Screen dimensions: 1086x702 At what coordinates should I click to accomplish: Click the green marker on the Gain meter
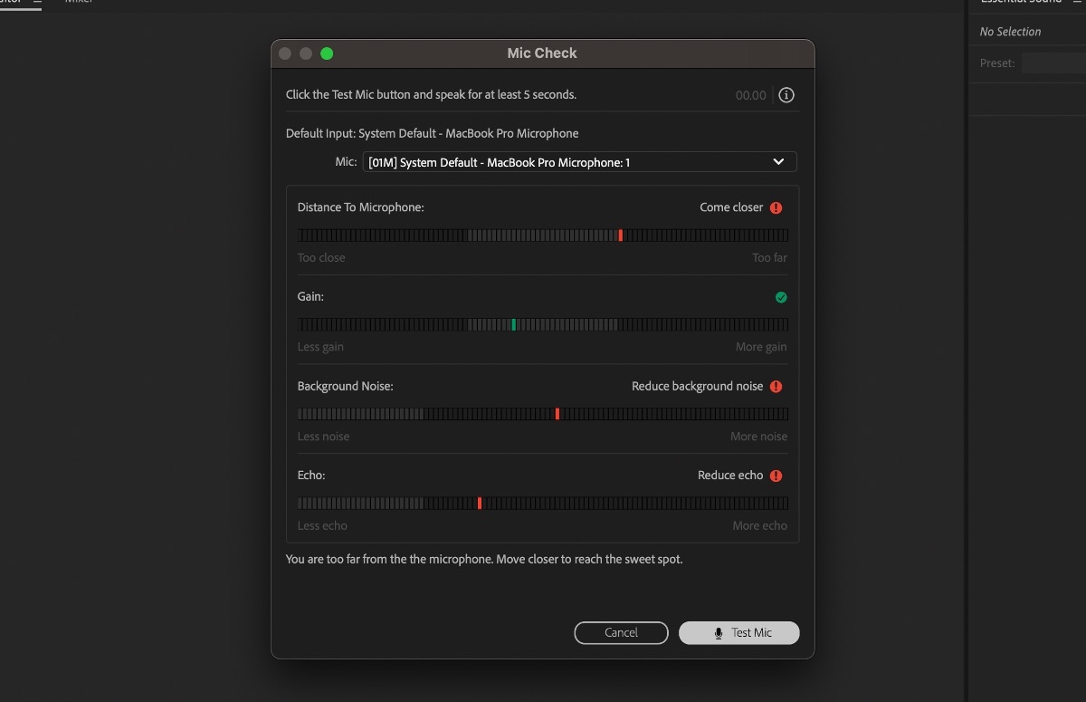tap(515, 323)
